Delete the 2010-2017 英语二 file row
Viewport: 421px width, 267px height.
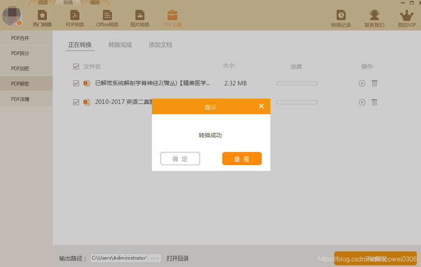[374, 102]
